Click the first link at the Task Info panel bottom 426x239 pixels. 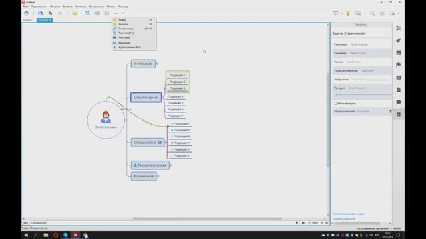pyautogui.click(x=349, y=214)
